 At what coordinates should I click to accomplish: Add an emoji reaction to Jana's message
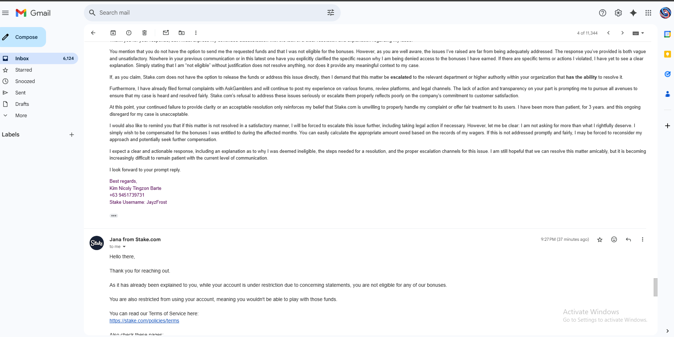614,239
